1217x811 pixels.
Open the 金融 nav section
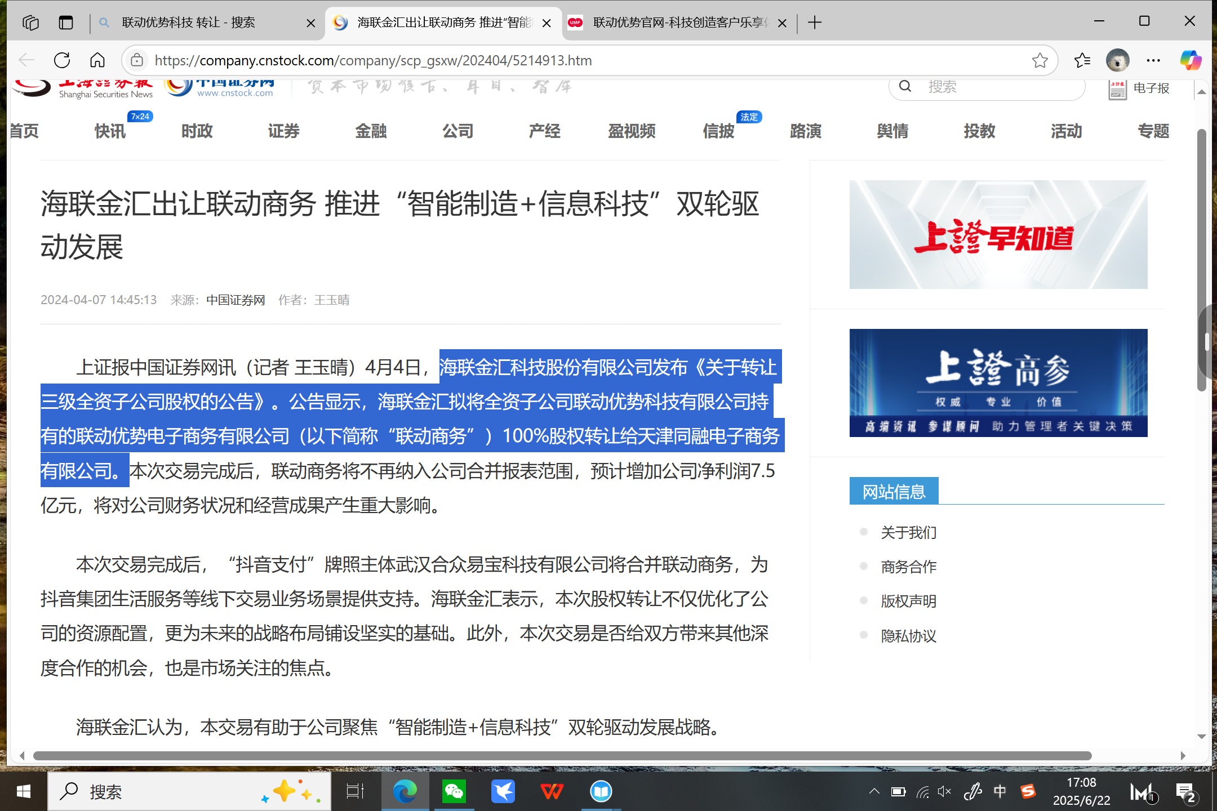[371, 131]
